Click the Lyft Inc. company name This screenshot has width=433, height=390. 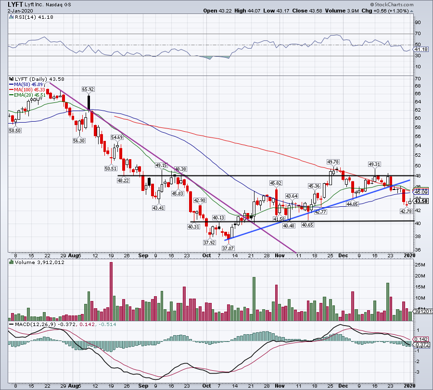tap(34, 4)
